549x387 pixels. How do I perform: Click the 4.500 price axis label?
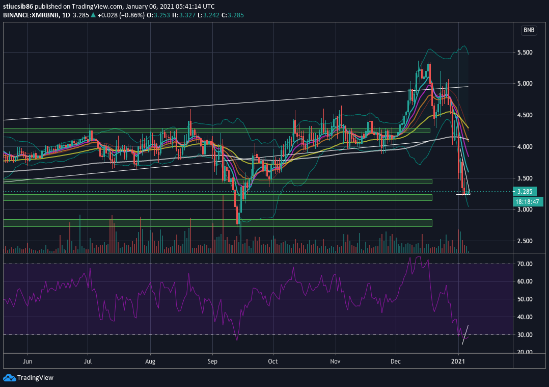525,115
